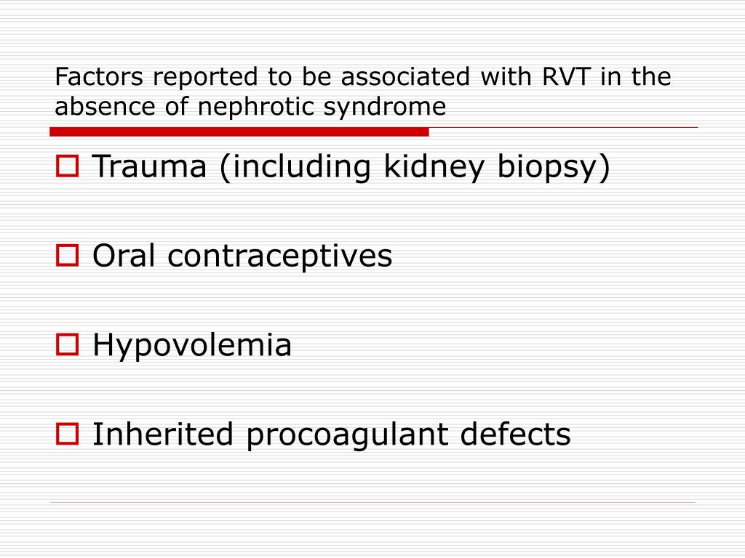The width and height of the screenshot is (745, 558).
Task: Click the word 'procoagulant' in the last bullet
Action: pyautogui.click(x=347, y=436)
